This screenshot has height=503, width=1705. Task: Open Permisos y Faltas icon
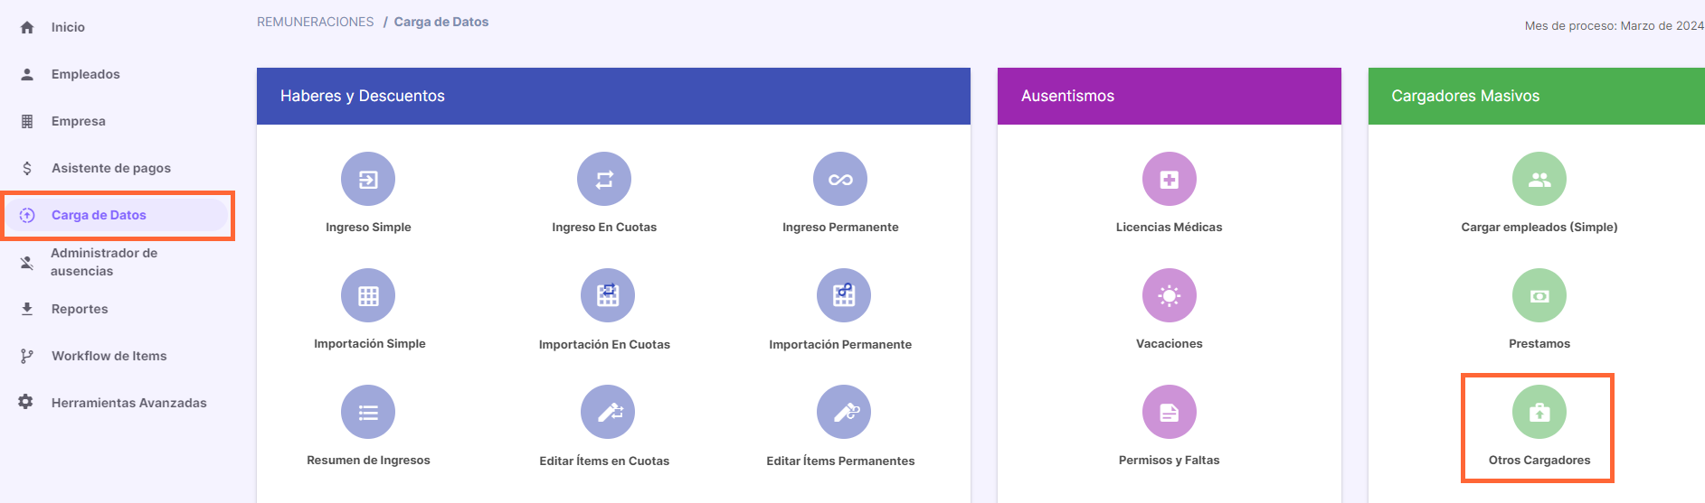[1170, 412]
